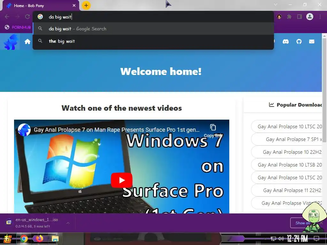Open File Explorer from the taskbar

tap(55, 239)
